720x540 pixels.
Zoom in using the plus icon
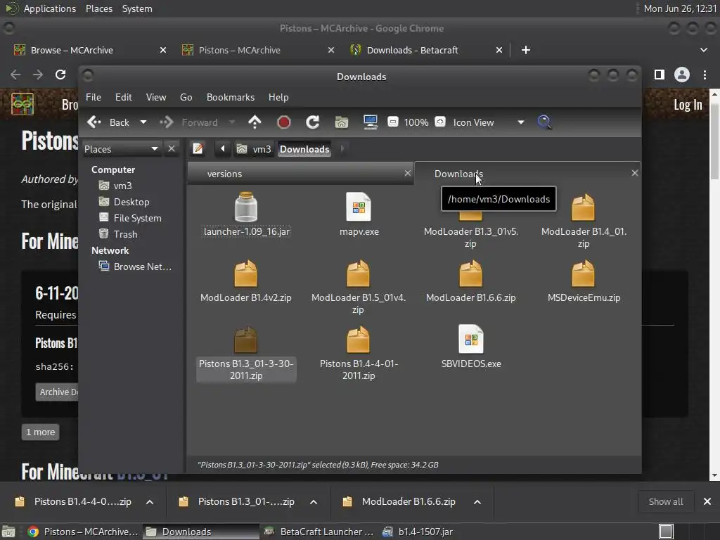[x=440, y=122]
